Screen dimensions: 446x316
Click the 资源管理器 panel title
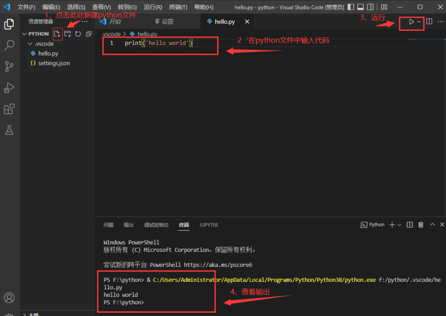[x=41, y=22]
